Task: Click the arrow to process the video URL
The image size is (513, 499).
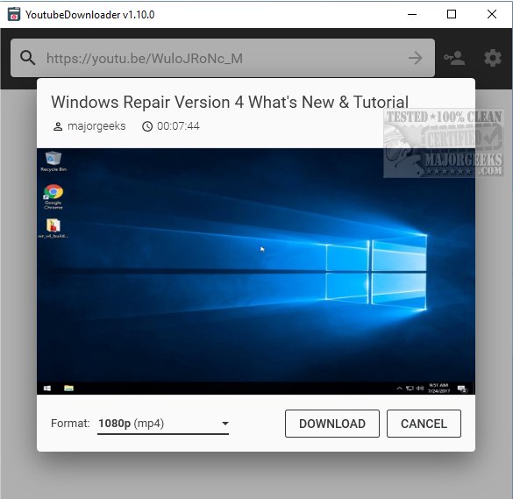Action: (416, 58)
